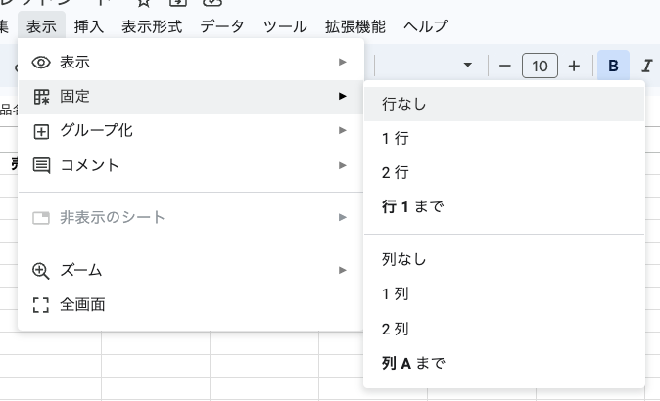Click the グループ化 plus-box icon

click(x=41, y=130)
